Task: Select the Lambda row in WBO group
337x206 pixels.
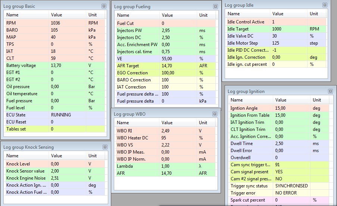Action: click(x=166, y=166)
